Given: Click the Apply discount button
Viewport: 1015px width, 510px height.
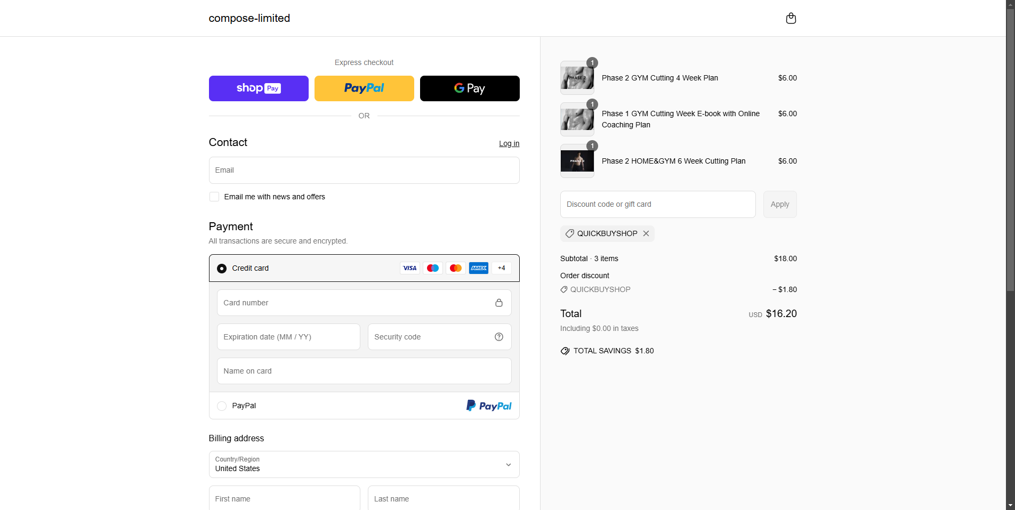Looking at the screenshot, I should coord(780,204).
